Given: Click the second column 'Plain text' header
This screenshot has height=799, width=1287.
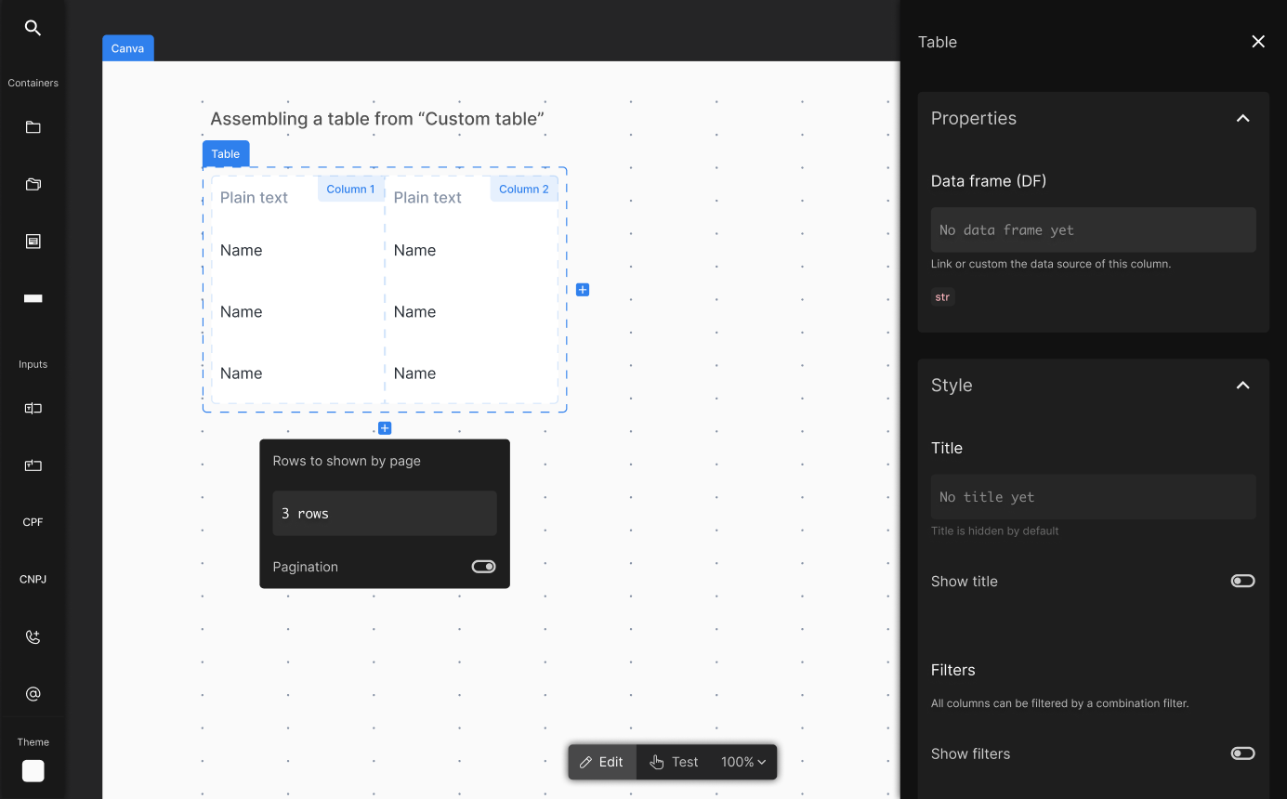Looking at the screenshot, I should (x=427, y=197).
